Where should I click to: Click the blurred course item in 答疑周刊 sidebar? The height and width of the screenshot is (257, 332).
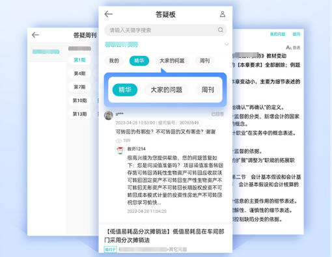pos(46,51)
